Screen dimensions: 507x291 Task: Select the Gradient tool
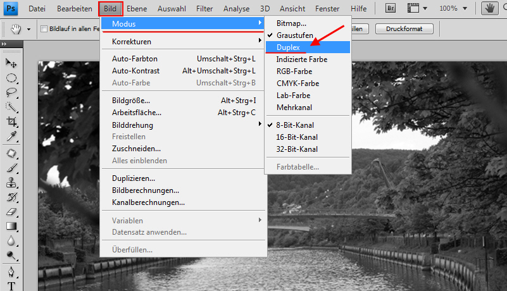tap(11, 226)
